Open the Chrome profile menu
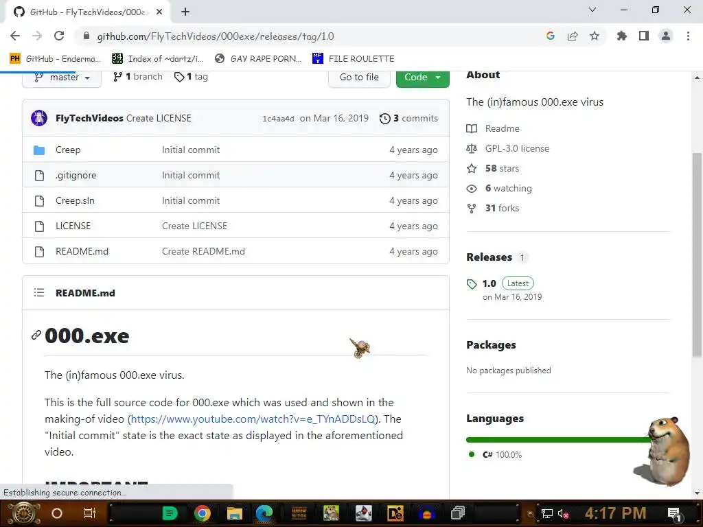The height and width of the screenshot is (527, 703). click(x=666, y=36)
